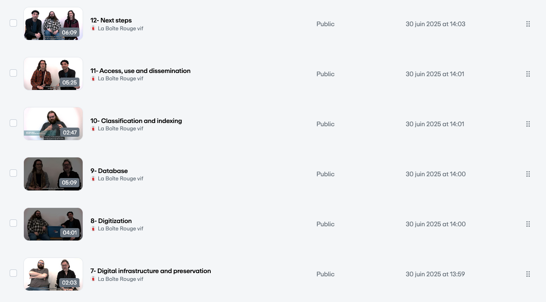546x302 pixels.
Task: Open video title 9- Database
Action: 109,171
